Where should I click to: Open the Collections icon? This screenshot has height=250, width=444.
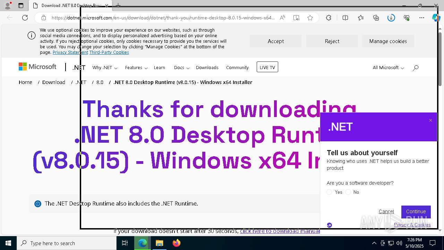[x=376, y=18]
